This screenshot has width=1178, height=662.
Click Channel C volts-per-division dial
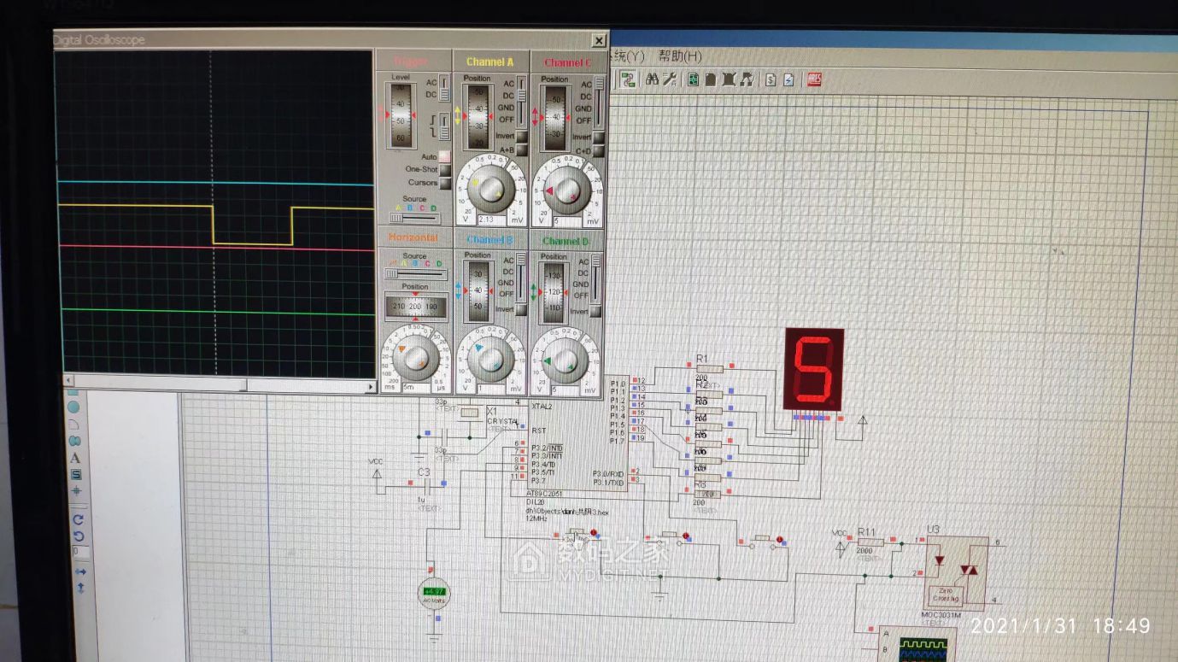[568, 190]
